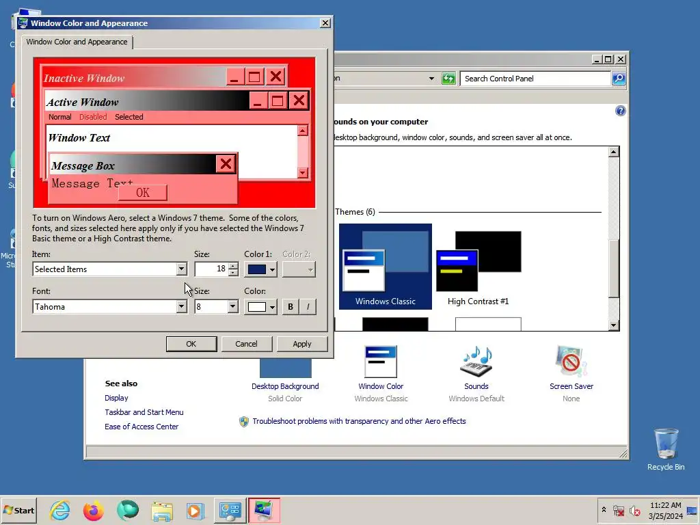Click the network status tray icon
The width and height of the screenshot is (700, 525).
pos(618,510)
